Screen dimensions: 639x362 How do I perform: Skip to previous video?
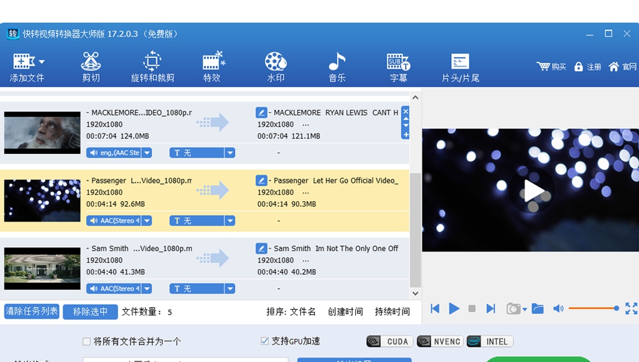(x=435, y=308)
